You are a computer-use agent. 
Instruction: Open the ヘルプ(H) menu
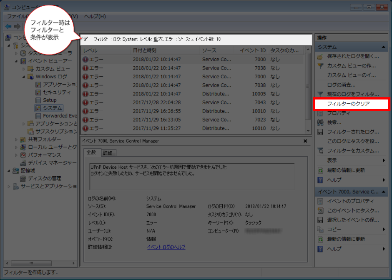point(95,16)
